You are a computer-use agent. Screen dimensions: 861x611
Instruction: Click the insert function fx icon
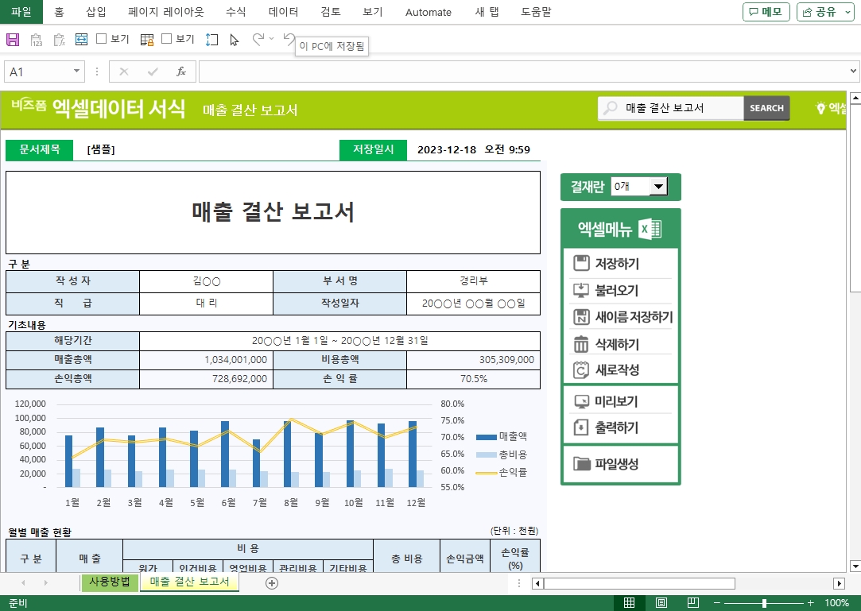(180, 72)
